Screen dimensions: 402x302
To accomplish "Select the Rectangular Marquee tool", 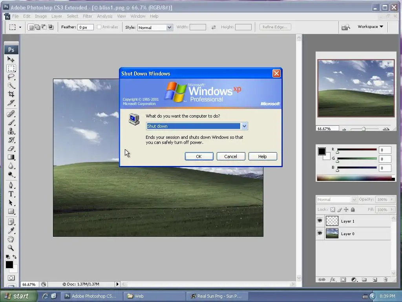I will [11, 68].
